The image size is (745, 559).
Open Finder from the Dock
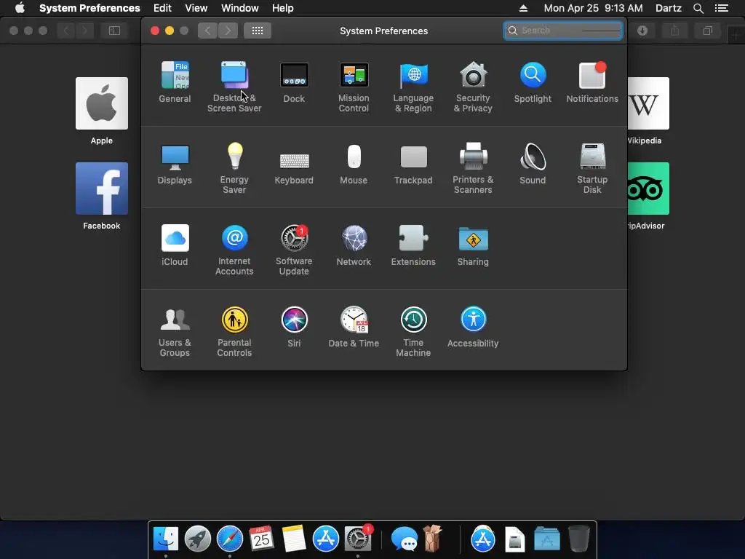166,539
